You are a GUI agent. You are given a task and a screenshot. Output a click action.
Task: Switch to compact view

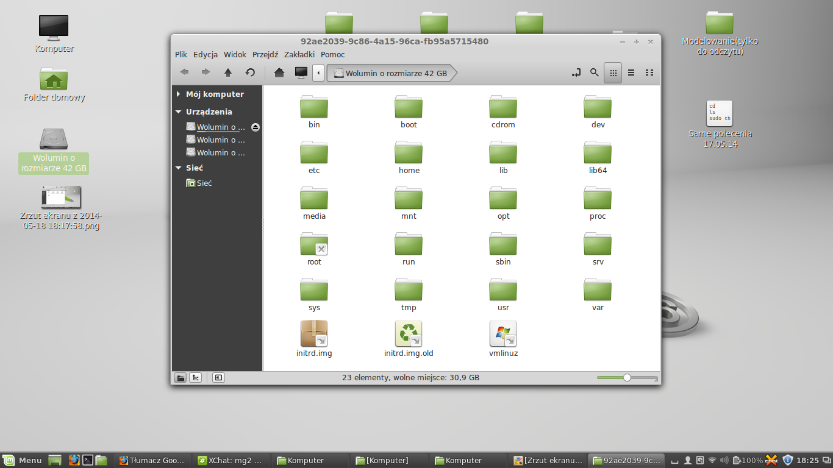[649, 73]
